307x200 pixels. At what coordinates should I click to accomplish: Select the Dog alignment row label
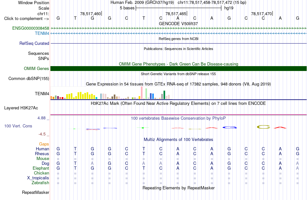tap(45, 164)
